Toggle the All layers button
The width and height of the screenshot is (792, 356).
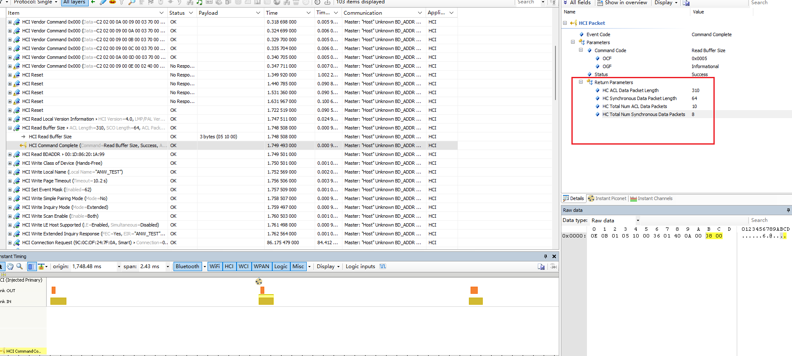point(74,2)
